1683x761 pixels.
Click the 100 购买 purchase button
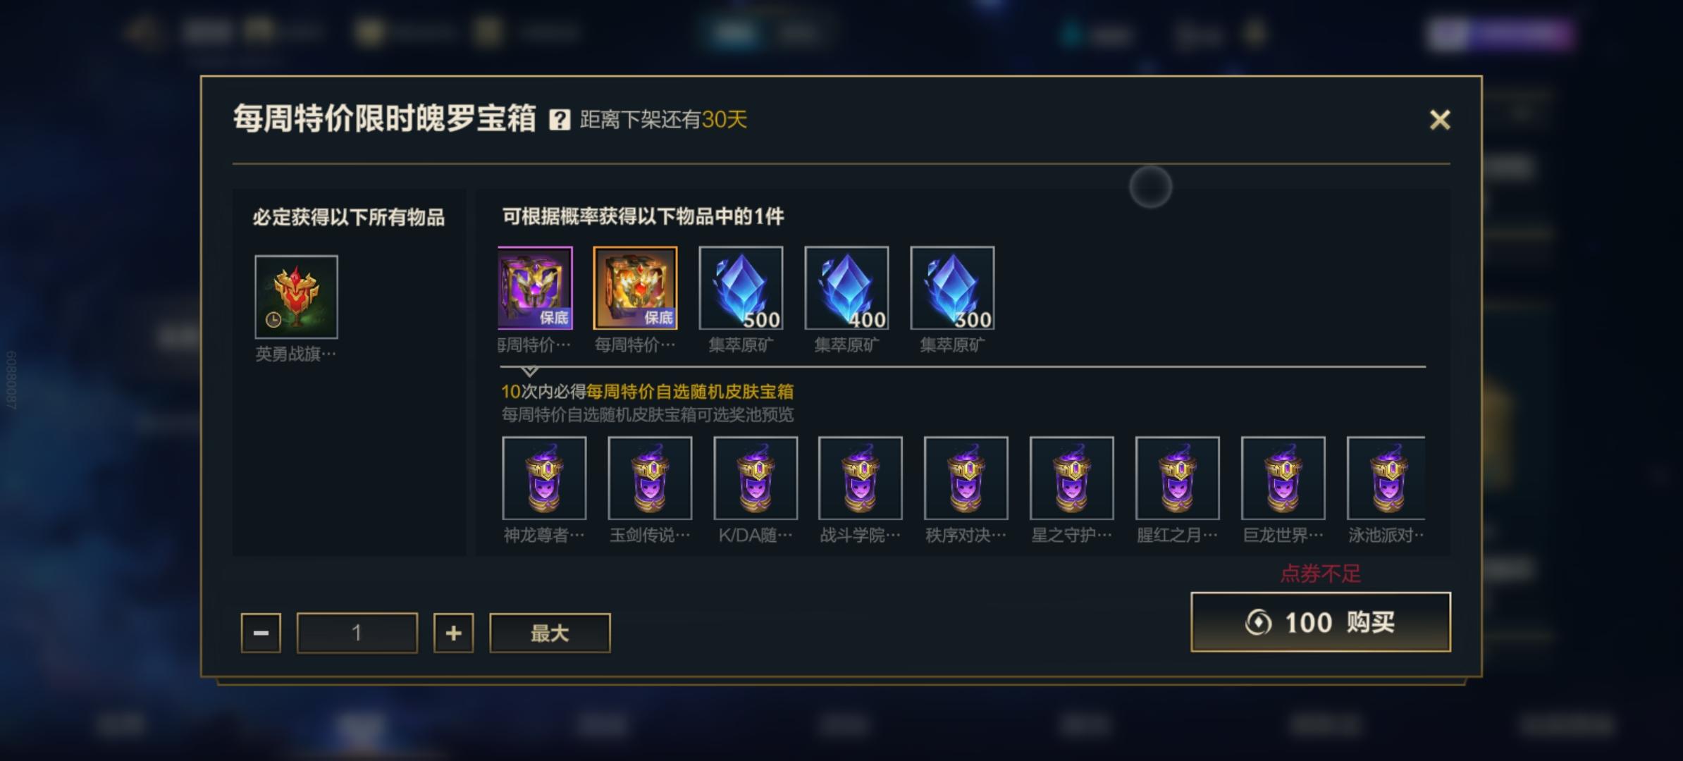1321,622
